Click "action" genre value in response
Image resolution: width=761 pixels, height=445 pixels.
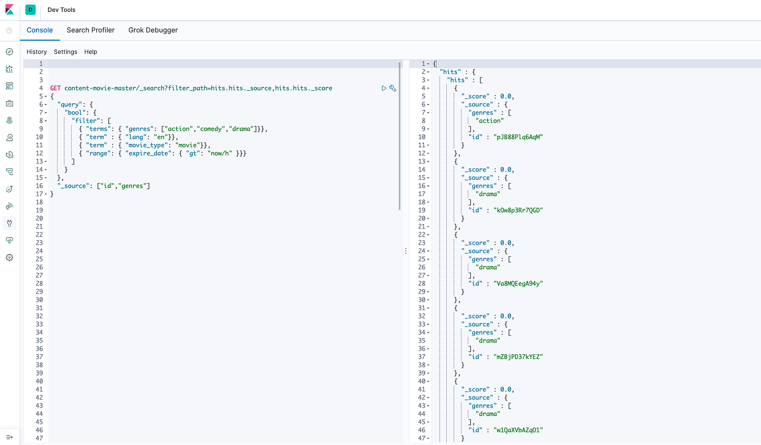[x=489, y=121]
